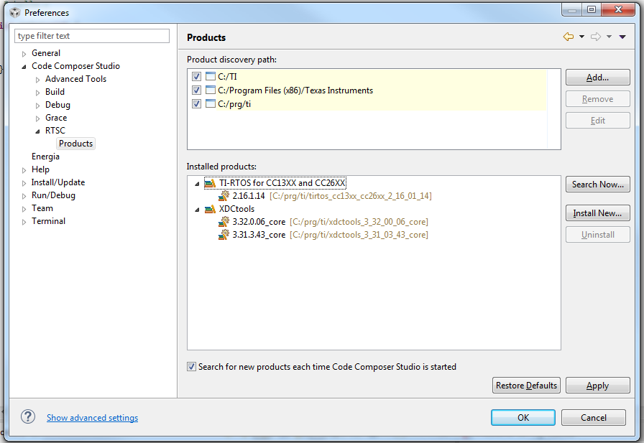The image size is (644, 443).
Task: Expand the Install/Update tree node
Action: tap(24, 183)
